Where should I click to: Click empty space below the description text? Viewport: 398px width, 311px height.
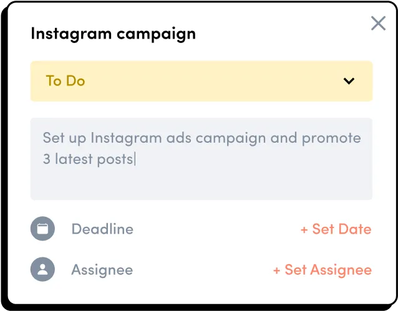tap(201, 184)
